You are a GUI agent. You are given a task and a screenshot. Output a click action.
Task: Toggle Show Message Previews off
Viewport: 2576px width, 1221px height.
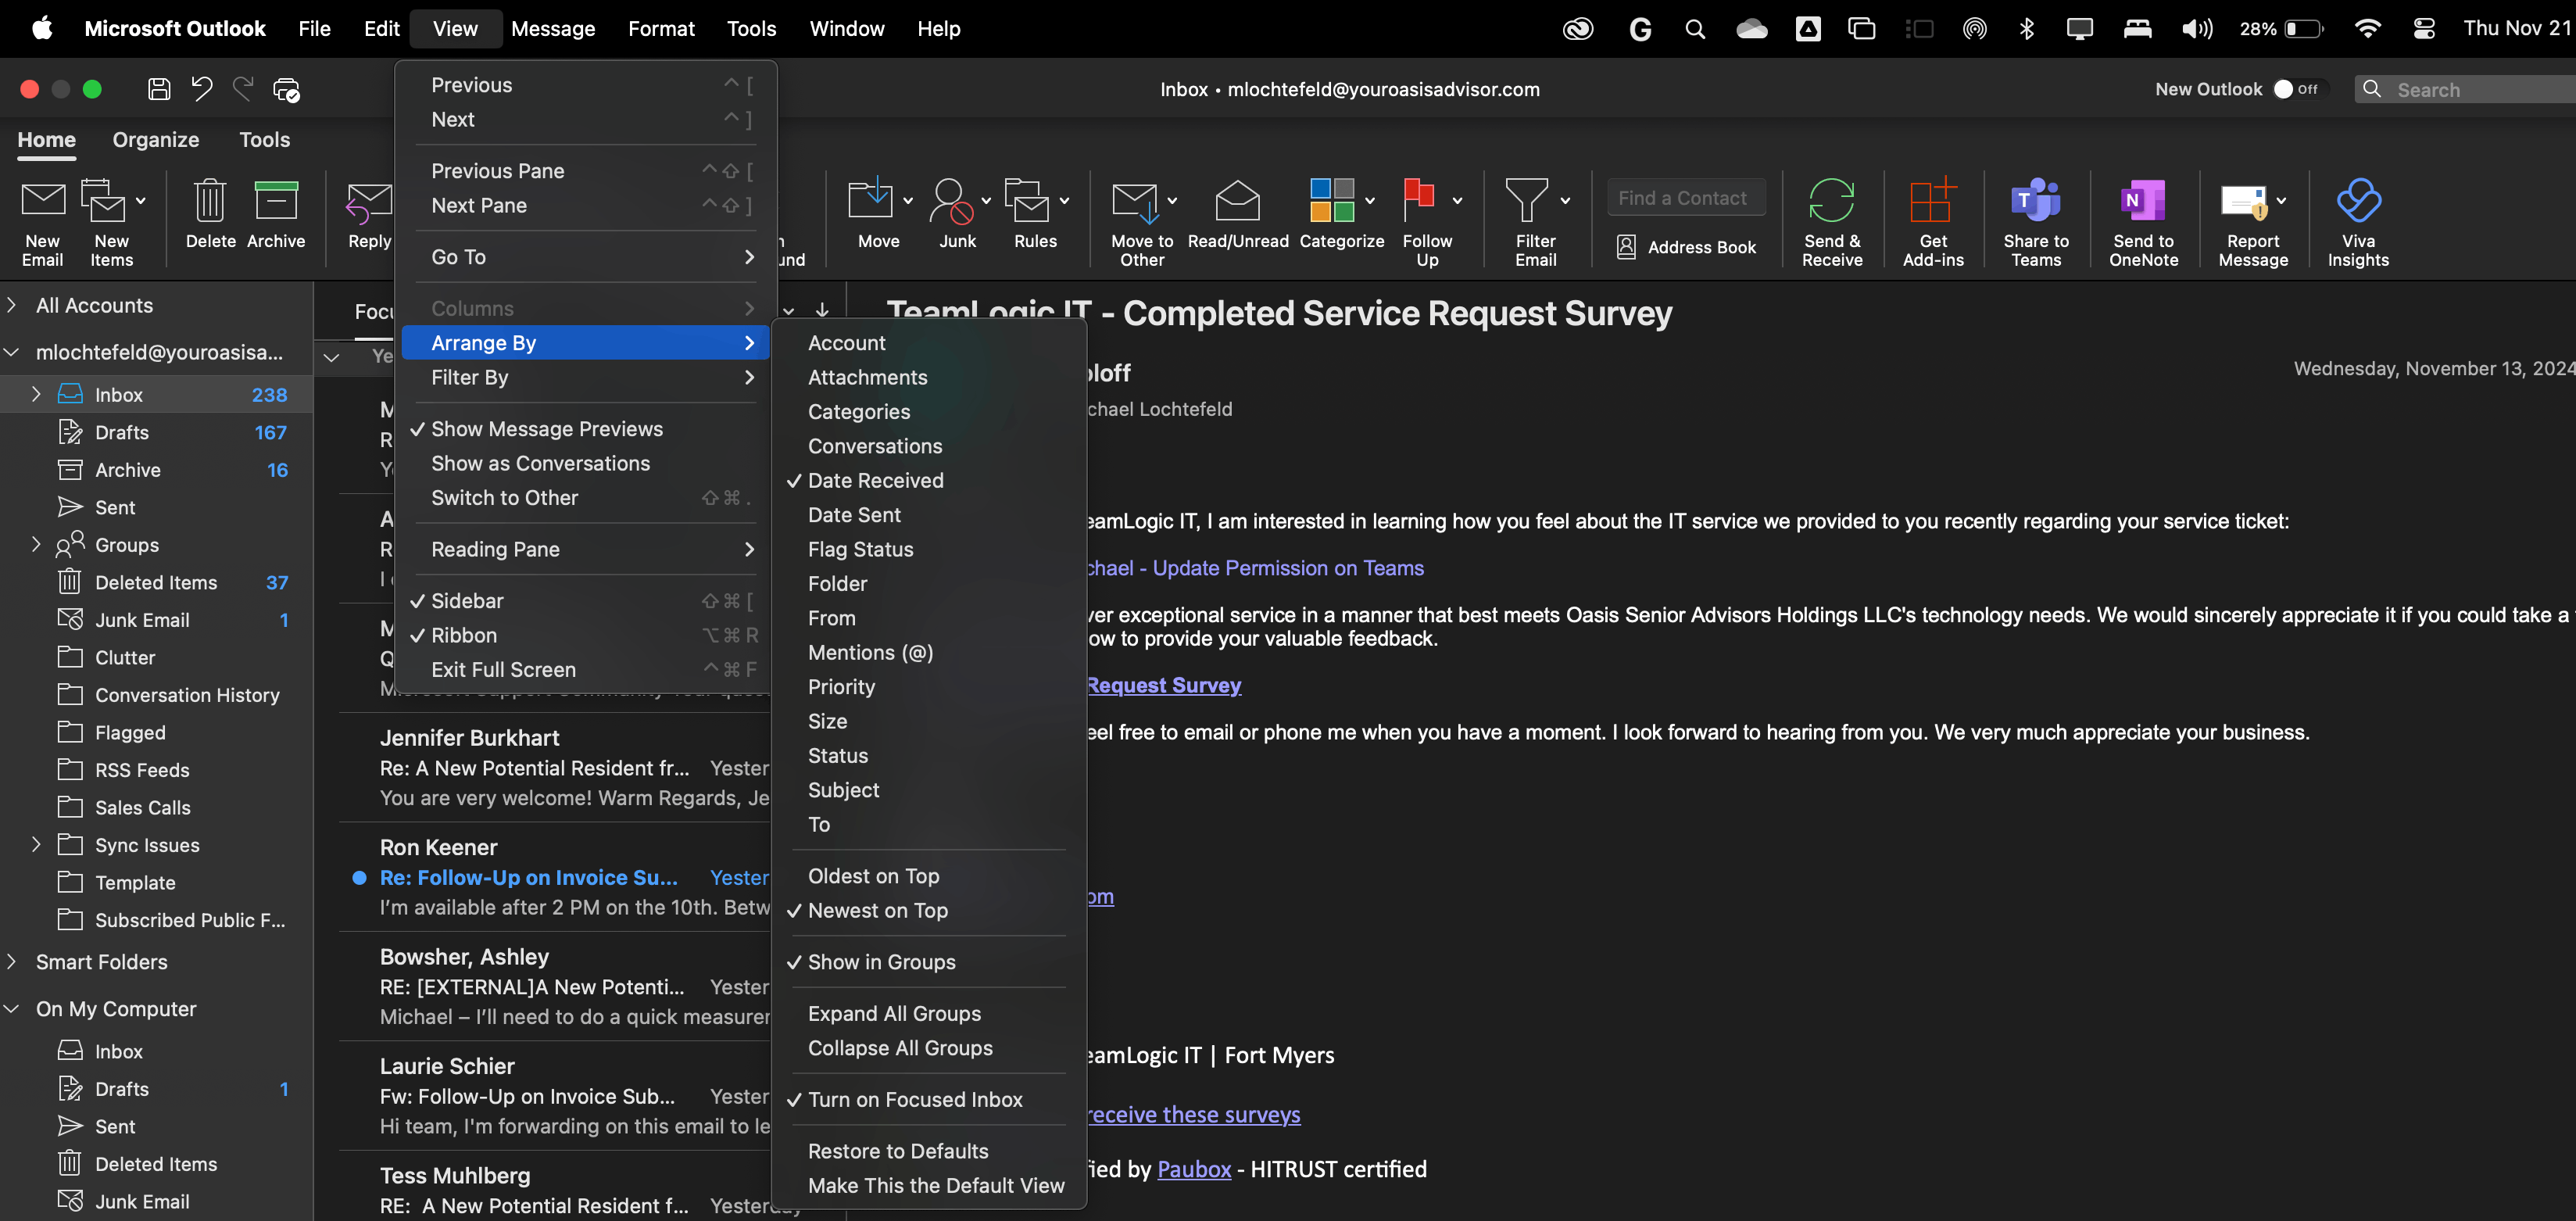(x=547, y=428)
